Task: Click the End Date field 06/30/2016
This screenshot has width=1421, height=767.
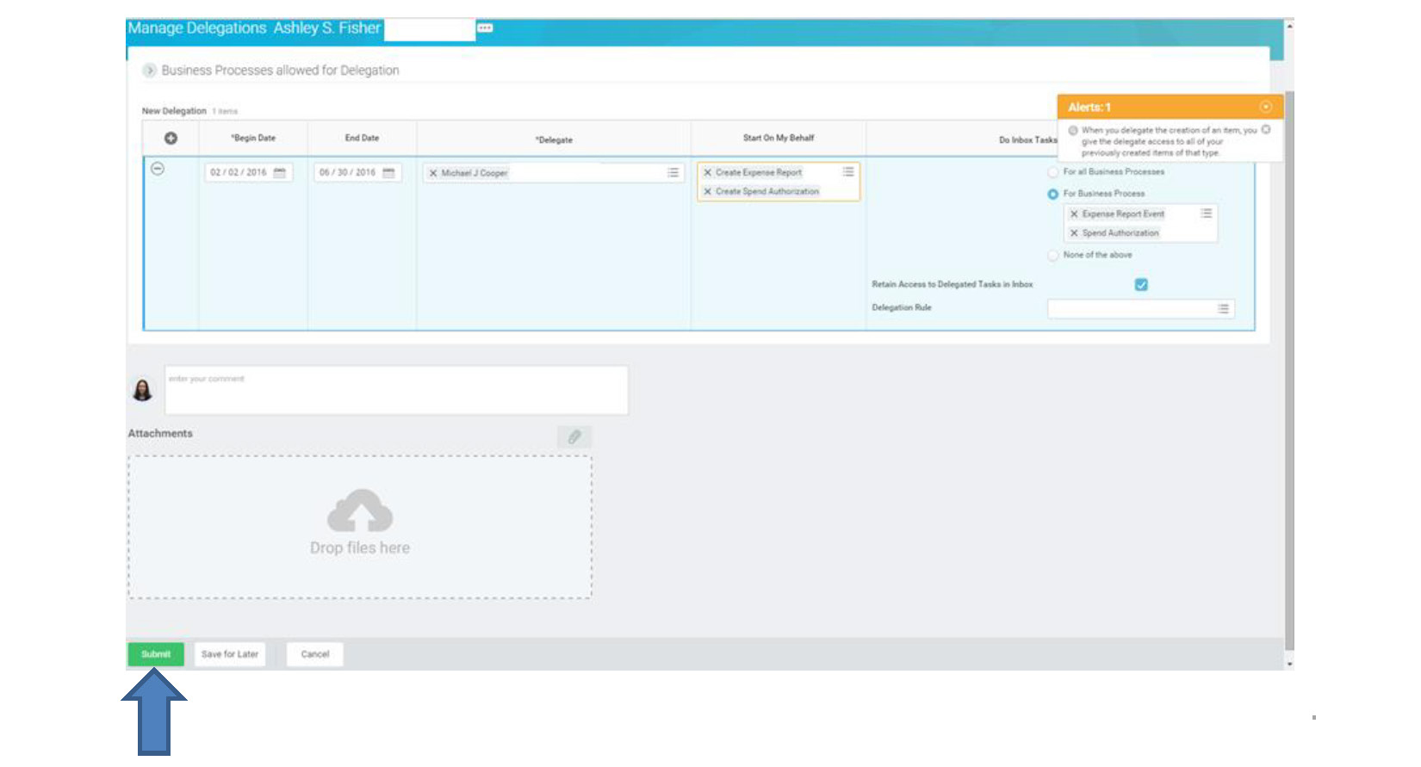Action: tap(357, 173)
